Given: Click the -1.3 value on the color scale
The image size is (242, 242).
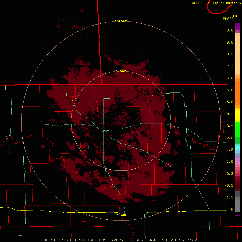Looking at the screenshot, I should coord(229,197).
